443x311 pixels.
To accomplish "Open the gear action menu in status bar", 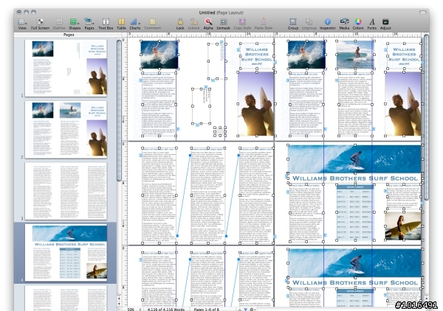I will tap(253, 310).
